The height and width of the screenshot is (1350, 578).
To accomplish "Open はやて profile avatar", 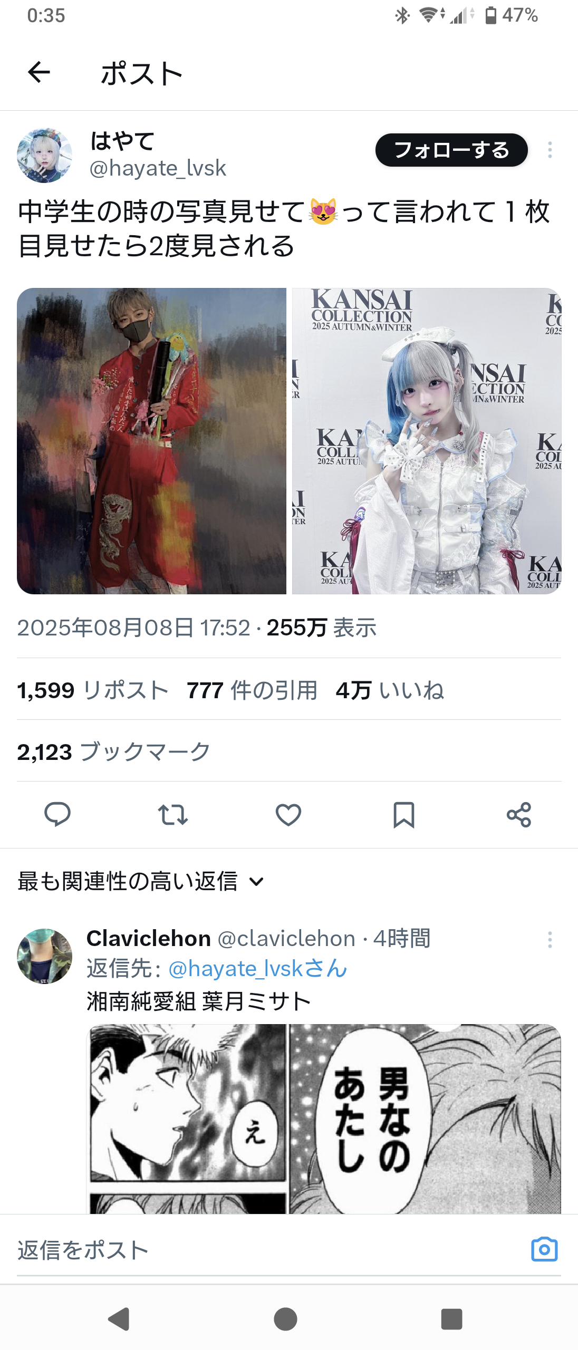I will (44, 155).
